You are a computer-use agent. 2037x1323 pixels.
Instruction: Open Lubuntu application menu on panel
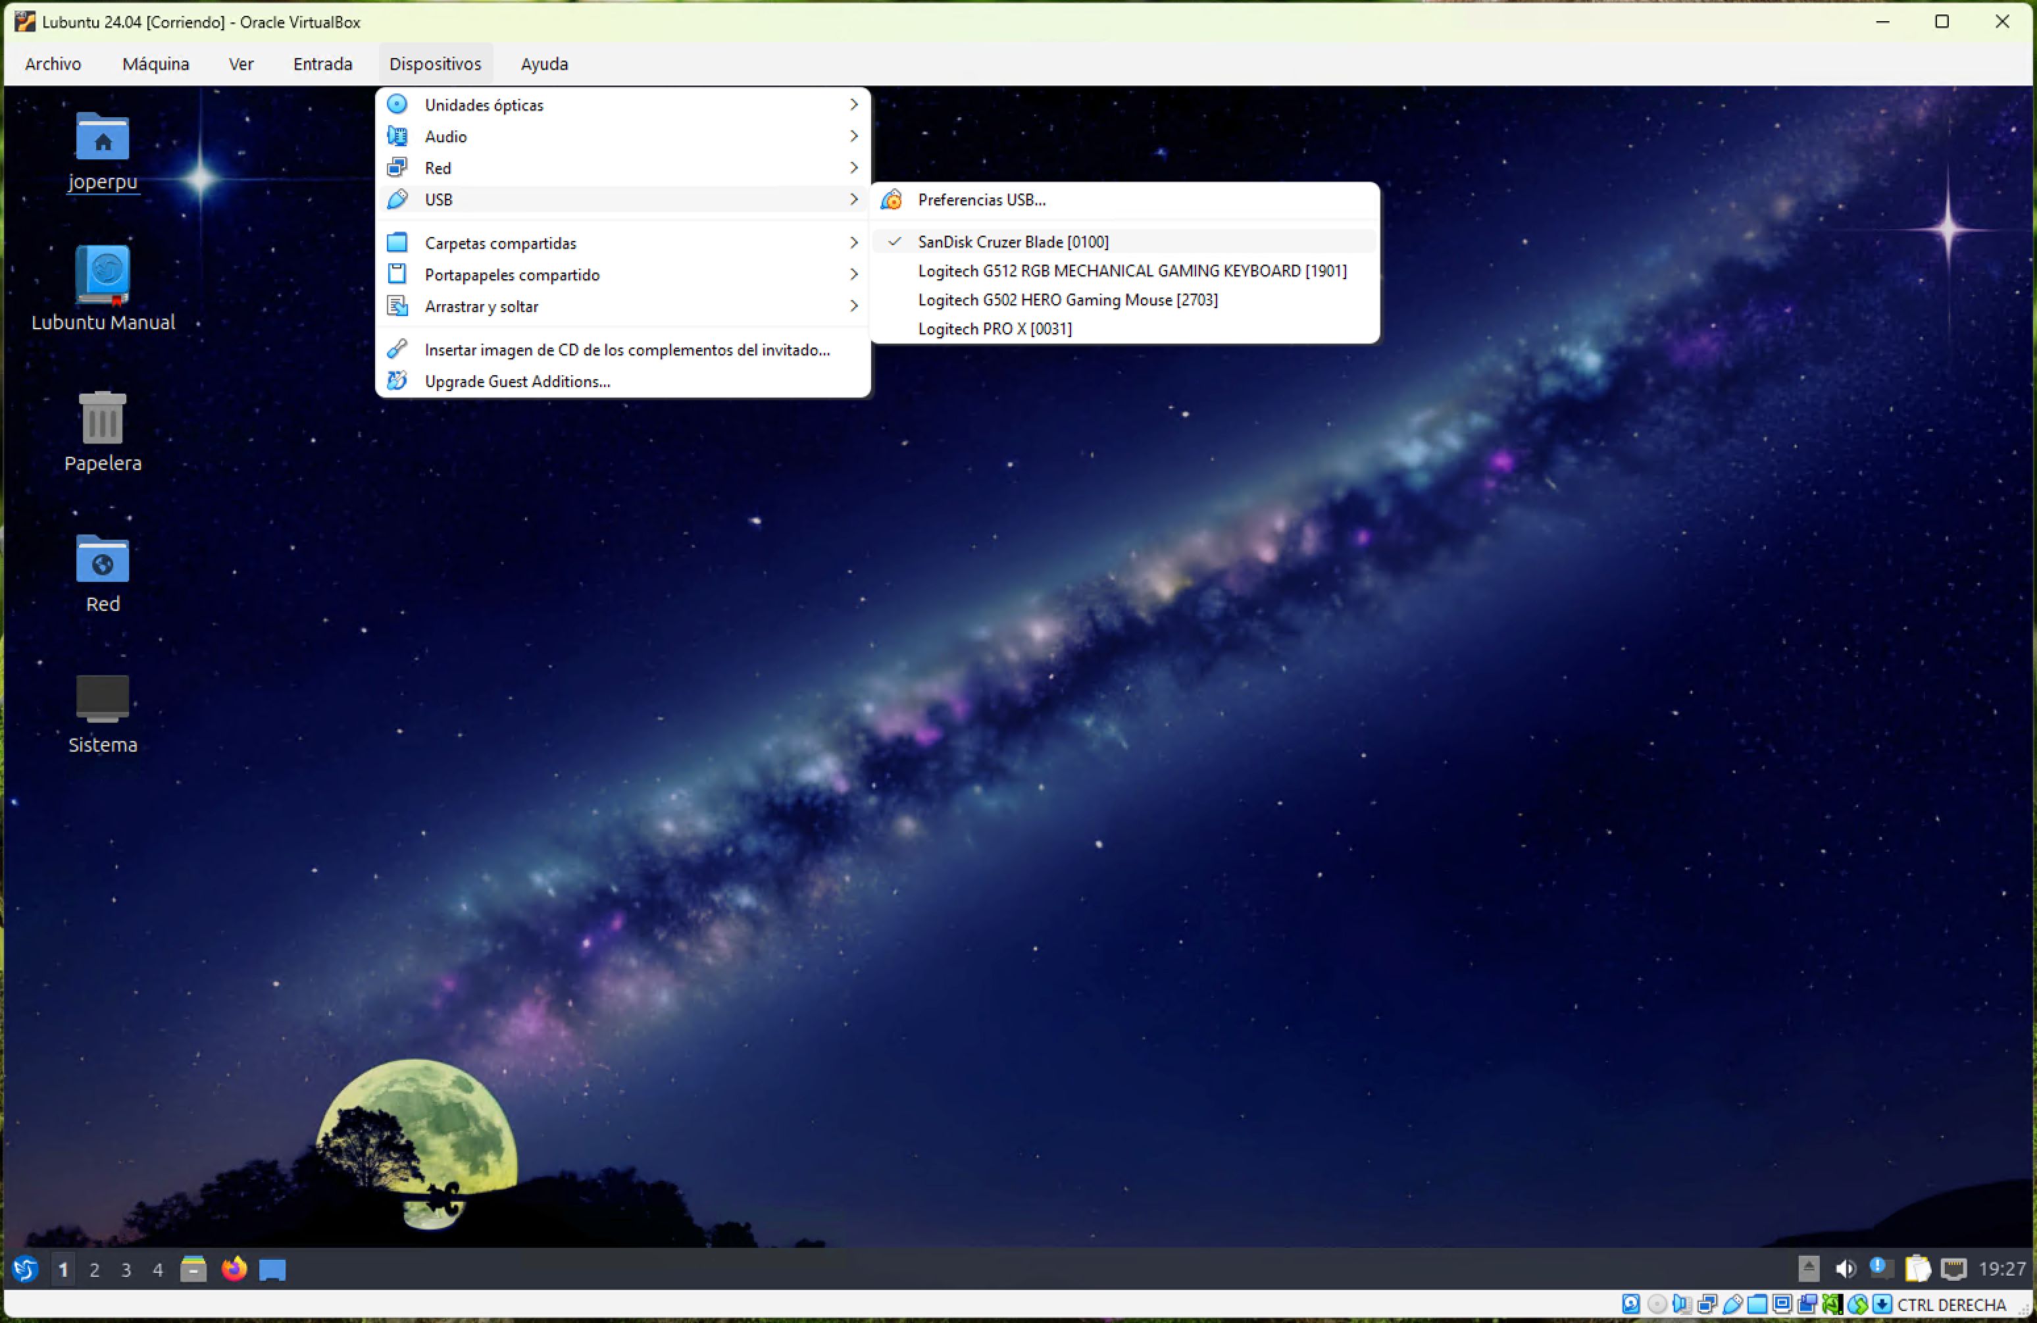tap(26, 1269)
